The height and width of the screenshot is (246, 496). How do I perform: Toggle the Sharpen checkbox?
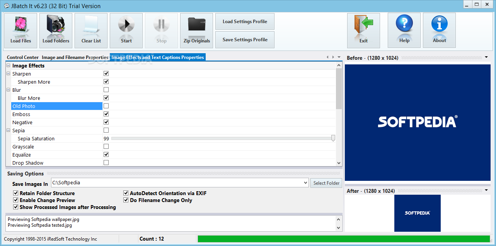coord(106,73)
